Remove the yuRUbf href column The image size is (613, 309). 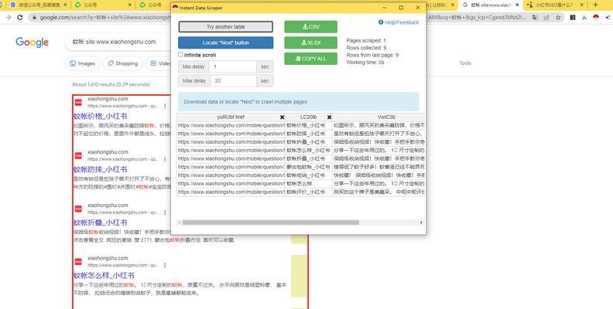click(x=282, y=117)
